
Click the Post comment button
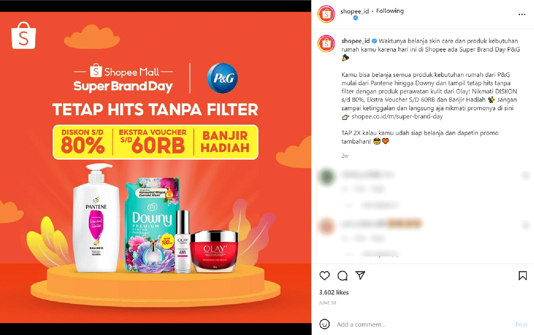tap(521, 324)
